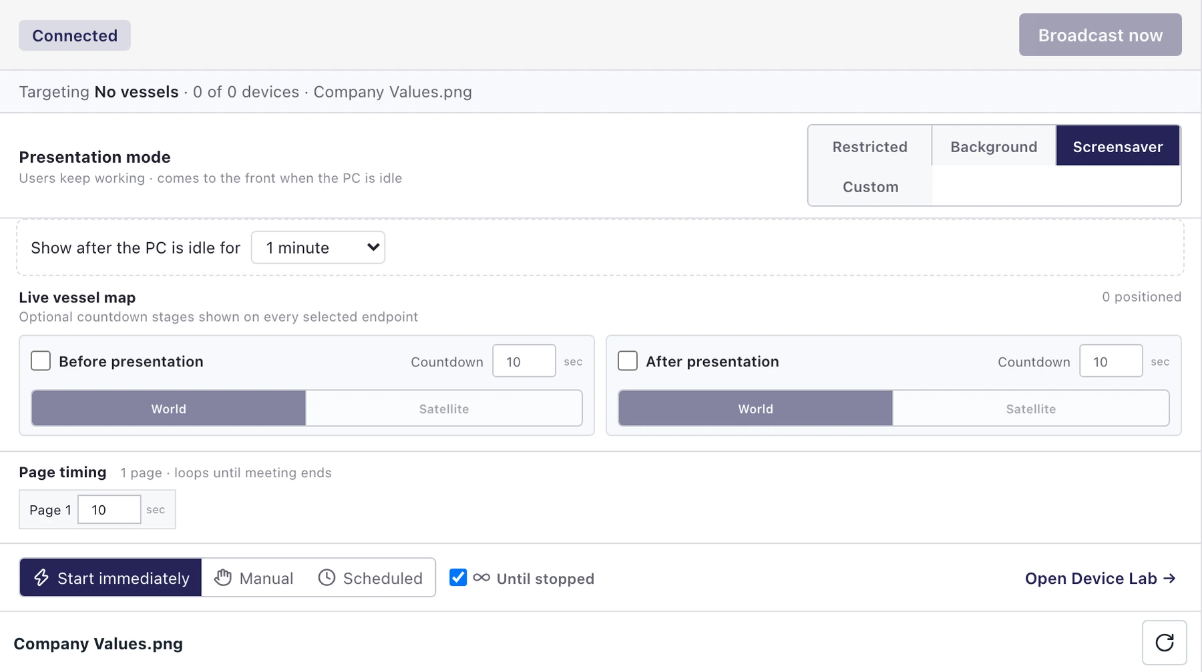Enable the After presentation checkbox
This screenshot has height=672, width=1202.
coord(628,361)
